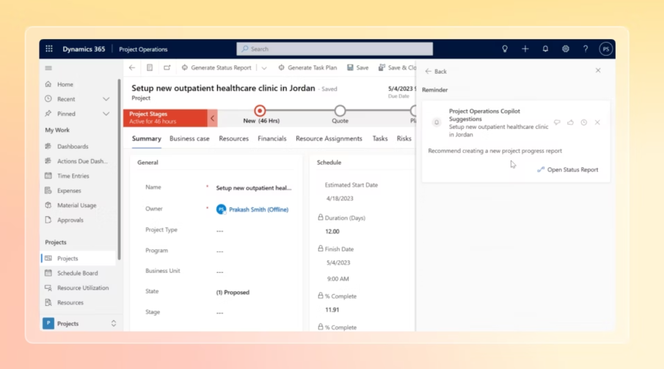
Task: Close the Reminder side panel
Action: click(598, 70)
